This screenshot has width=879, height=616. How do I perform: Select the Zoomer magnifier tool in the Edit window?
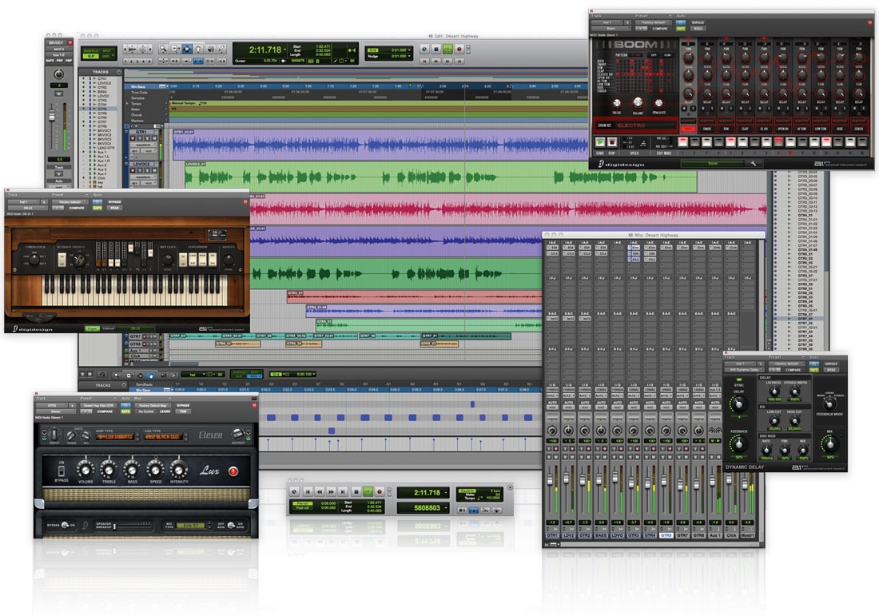point(163,50)
